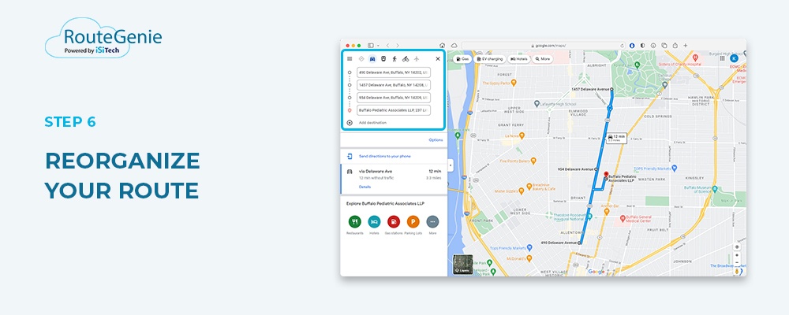Open new Safari tab

686,45
